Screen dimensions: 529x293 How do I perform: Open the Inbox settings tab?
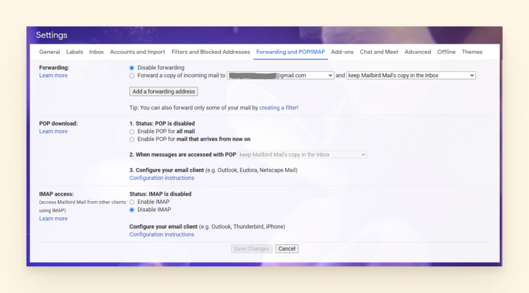tap(97, 52)
